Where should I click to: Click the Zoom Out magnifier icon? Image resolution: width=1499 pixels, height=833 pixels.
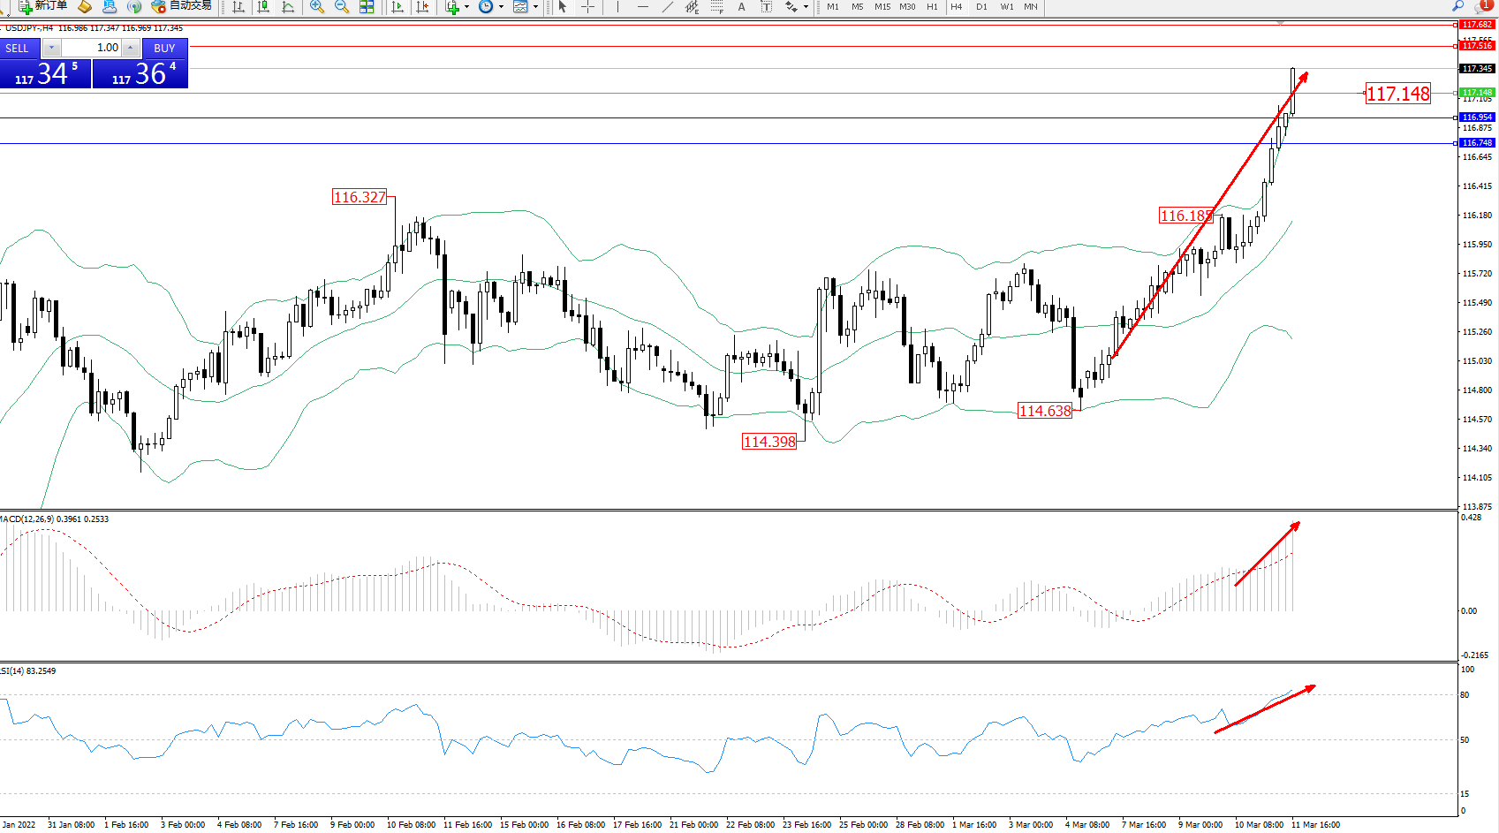342,7
